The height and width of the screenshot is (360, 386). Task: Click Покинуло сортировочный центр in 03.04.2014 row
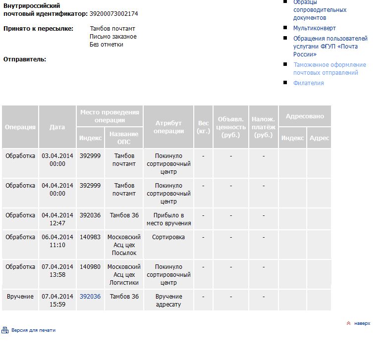[x=168, y=164]
